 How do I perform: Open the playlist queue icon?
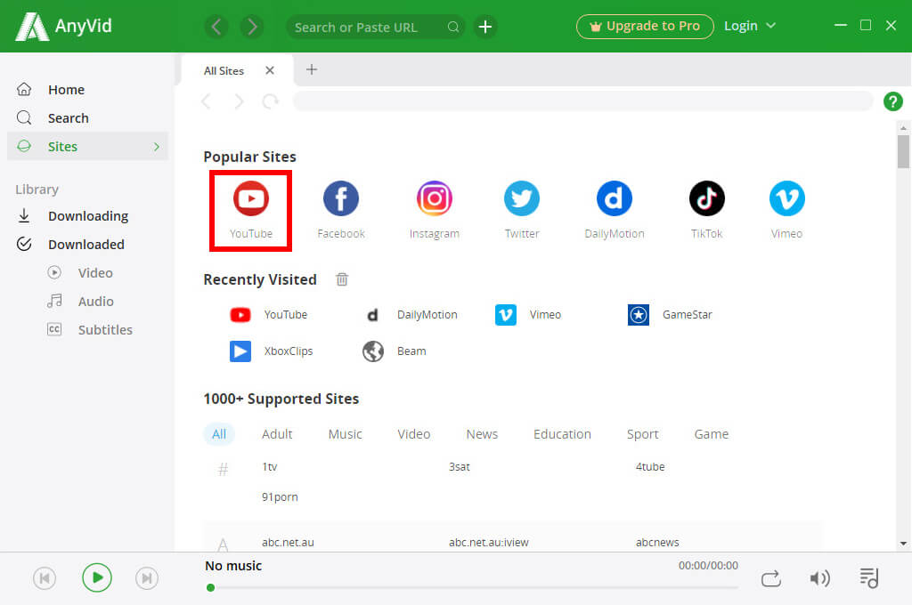click(869, 577)
